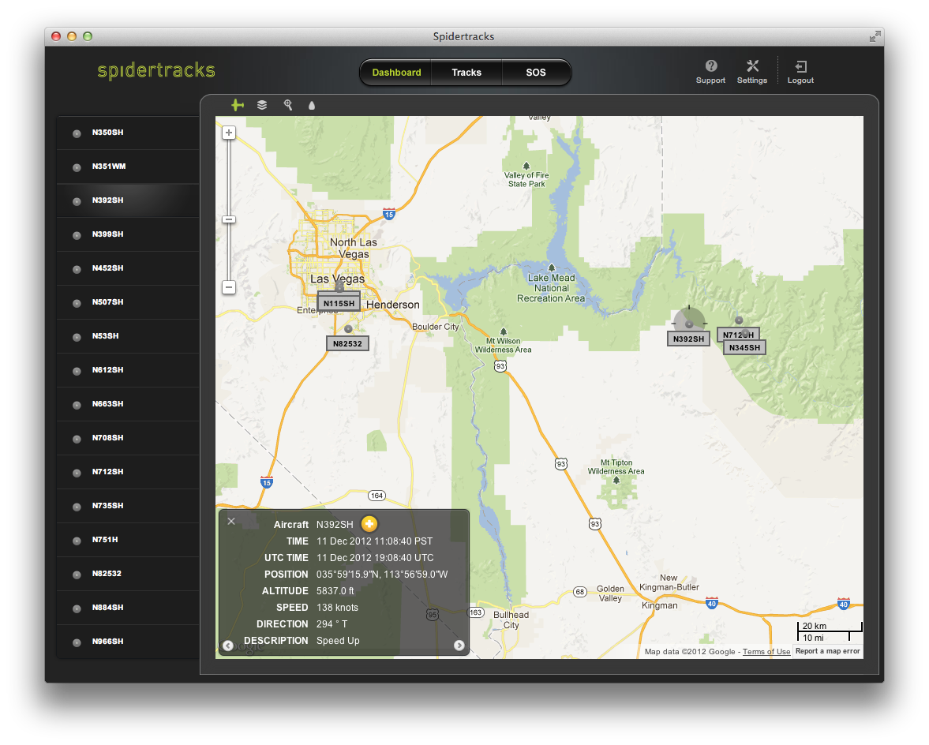
Task: Toggle status dot for N507SH
Action: click(77, 303)
